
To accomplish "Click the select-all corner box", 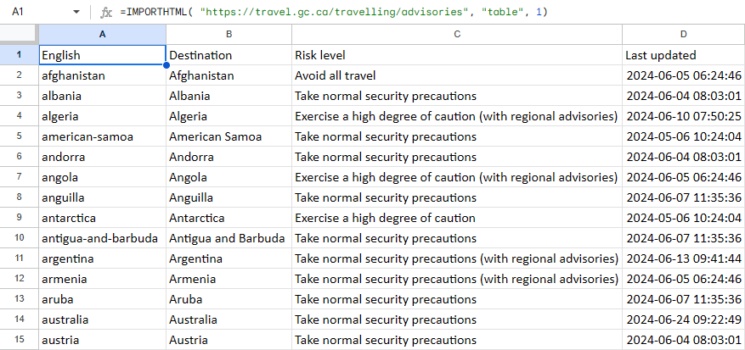I will [19, 34].
